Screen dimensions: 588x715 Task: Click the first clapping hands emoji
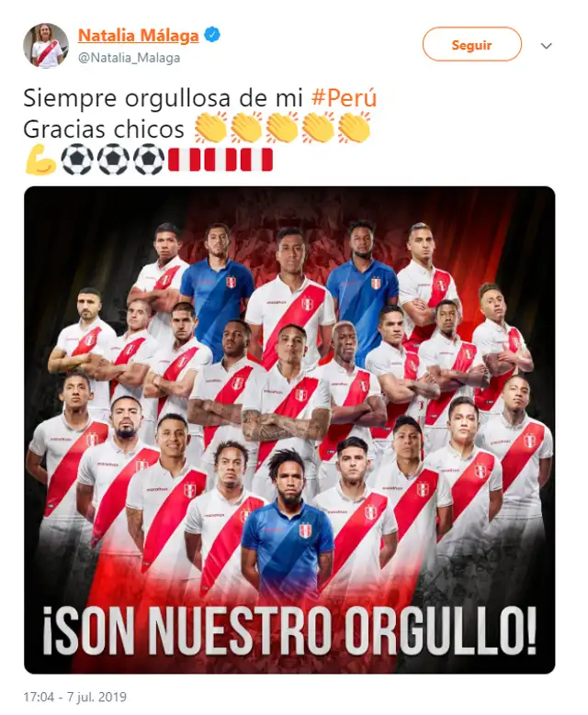[210, 128]
